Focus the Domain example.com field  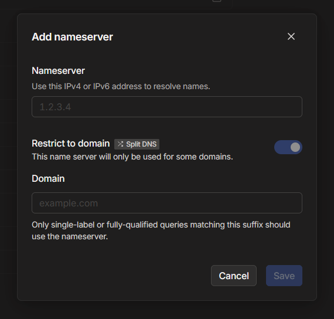pyautogui.click(x=167, y=203)
